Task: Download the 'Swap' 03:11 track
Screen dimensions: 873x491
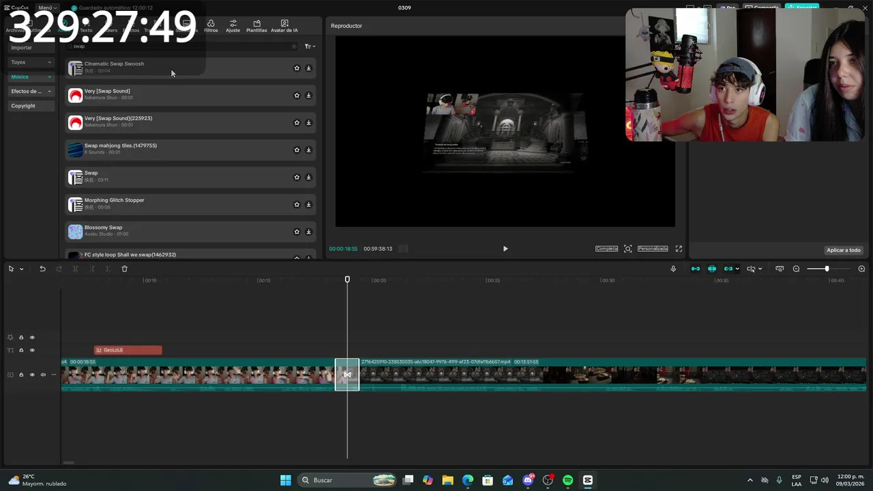Action: click(308, 177)
